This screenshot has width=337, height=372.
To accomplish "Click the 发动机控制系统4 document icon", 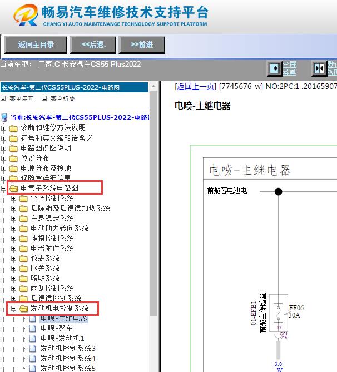I will click(x=33, y=359).
